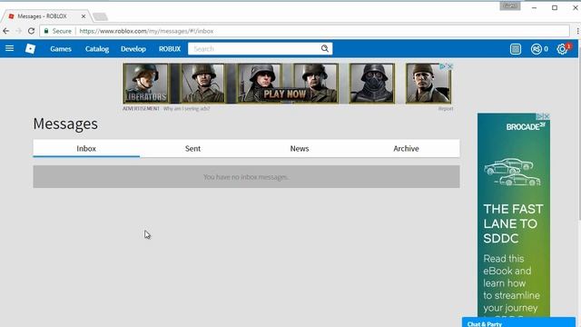Open a new browser tab
Image resolution: width=581 pixels, height=327 pixels.
pyautogui.click(x=100, y=16)
